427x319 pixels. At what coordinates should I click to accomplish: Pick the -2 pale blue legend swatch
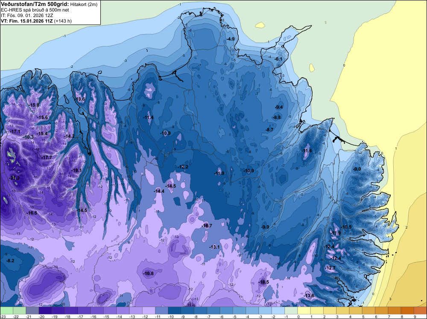[x=278, y=310]
